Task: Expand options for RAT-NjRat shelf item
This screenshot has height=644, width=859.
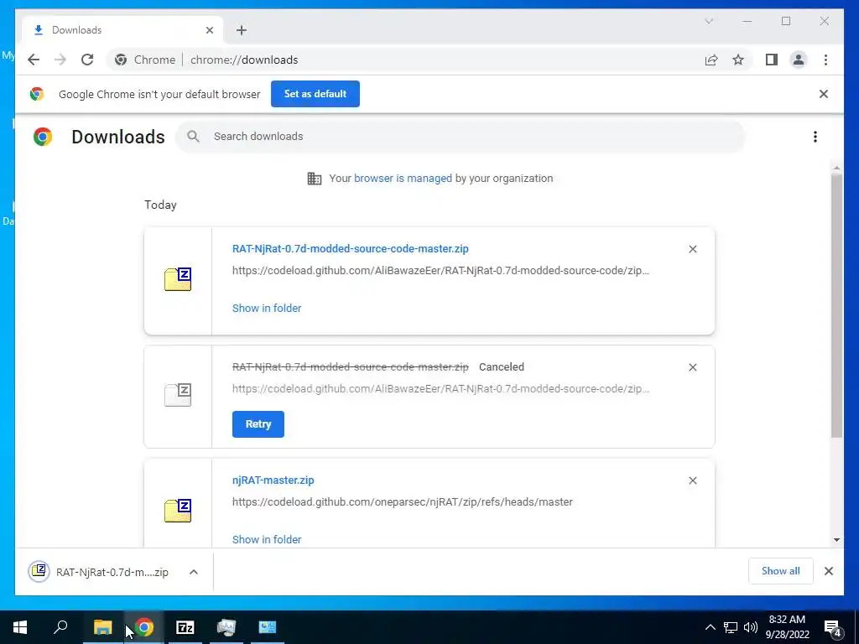Action: click(x=194, y=572)
